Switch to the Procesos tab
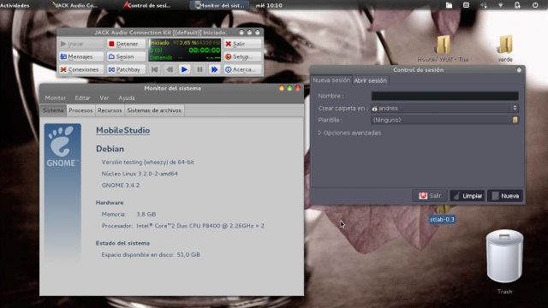 80,110
